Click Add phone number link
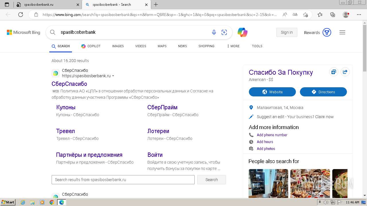The height and width of the screenshot is (206, 367). pos(272,135)
